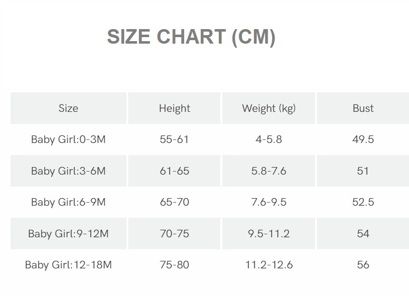
Task: Click the 75-80 height cell
Action: click(175, 264)
